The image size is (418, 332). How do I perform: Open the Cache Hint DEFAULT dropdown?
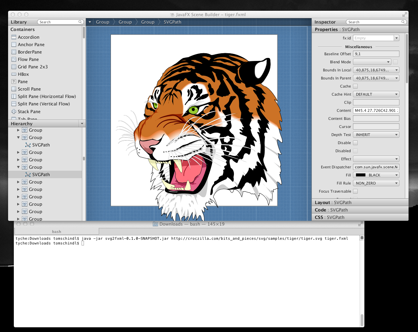[376, 94]
